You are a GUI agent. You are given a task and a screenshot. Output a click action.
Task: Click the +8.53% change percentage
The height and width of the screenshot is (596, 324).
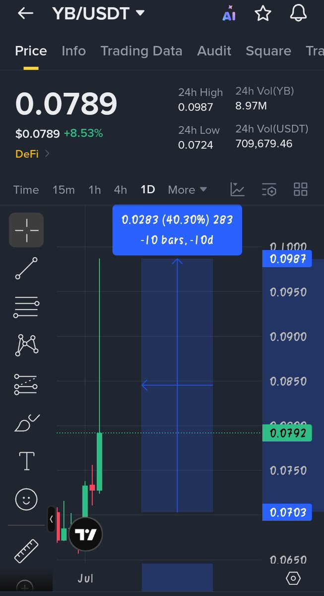coord(82,133)
